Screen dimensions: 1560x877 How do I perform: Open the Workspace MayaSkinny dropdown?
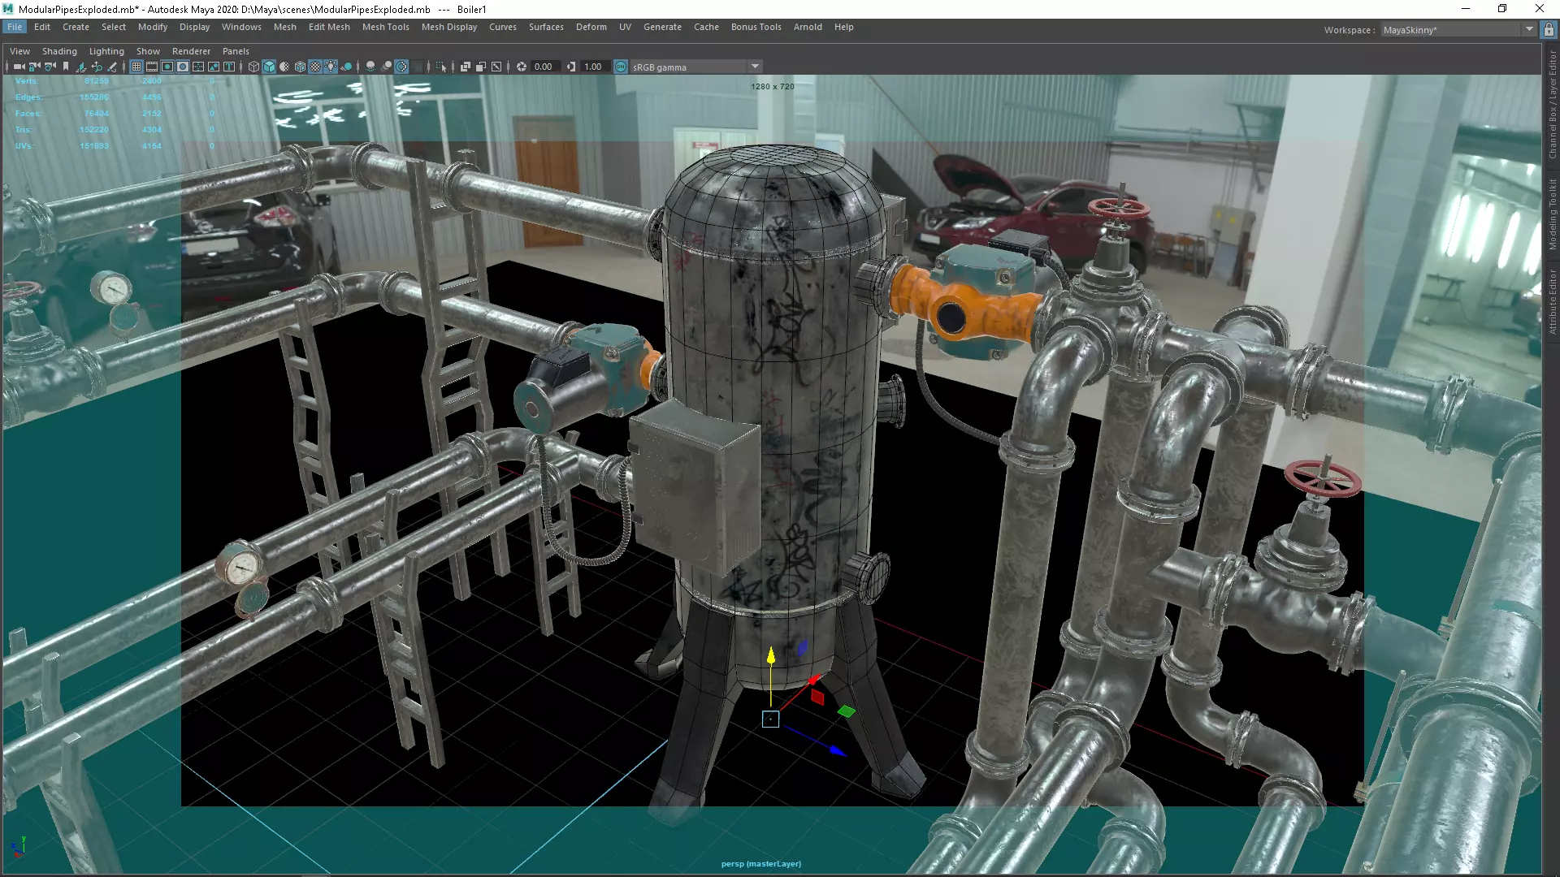point(1529,29)
